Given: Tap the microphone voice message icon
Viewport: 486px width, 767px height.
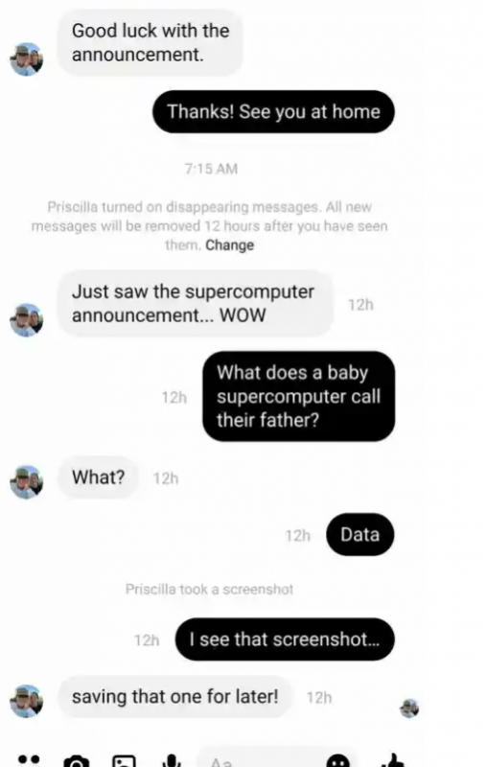Looking at the screenshot, I should pos(172,761).
